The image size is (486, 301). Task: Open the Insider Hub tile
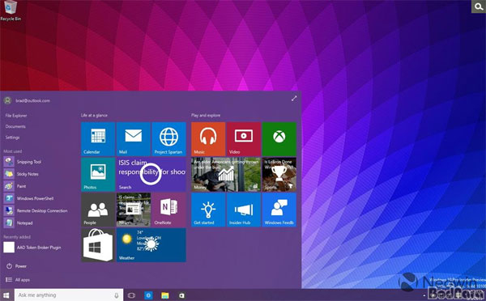click(x=244, y=210)
